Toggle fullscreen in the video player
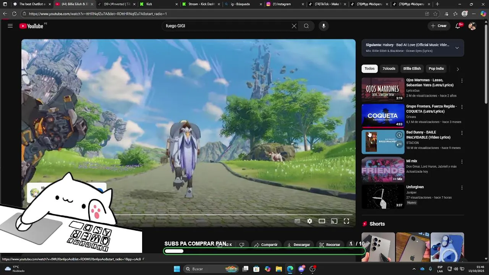Screen dimensions: 489x275 347,221
